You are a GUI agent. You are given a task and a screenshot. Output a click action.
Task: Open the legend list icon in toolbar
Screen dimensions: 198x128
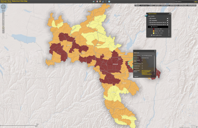106,2
